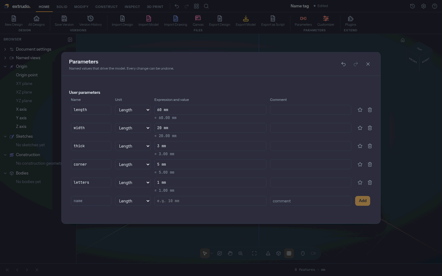Collapse the Browser panel

pyautogui.click(x=70, y=40)
